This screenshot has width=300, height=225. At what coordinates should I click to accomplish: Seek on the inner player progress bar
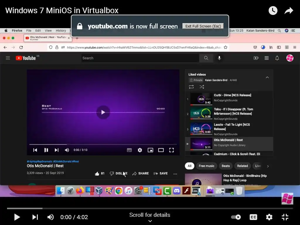(103, 144)
